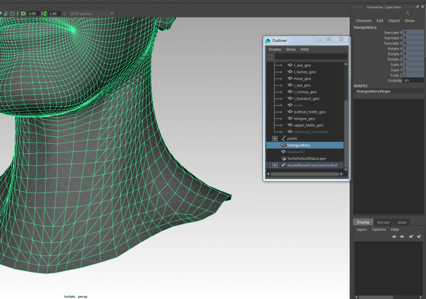The width and height of the screenshot is (426, 299).
Task: Click the Outliner search filter icon
Action: click(x=270, y=57)
